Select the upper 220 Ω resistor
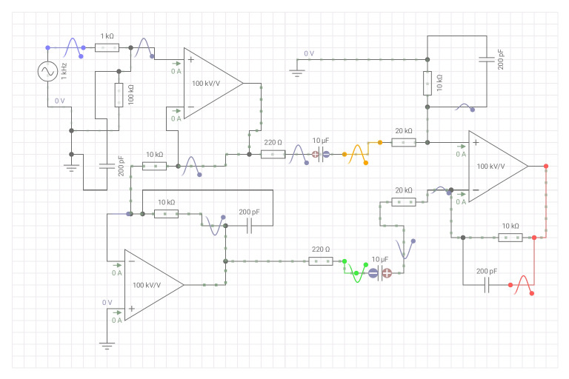 (x=273, y=155)
